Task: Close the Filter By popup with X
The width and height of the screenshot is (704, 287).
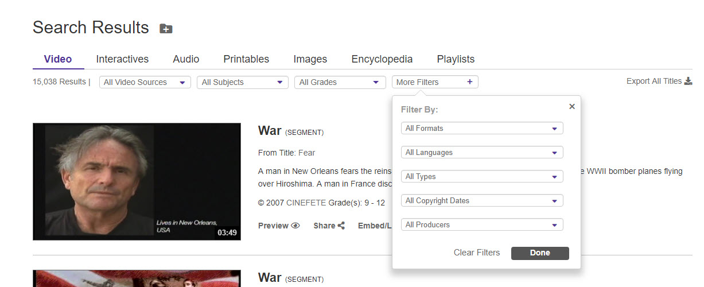Action: point(571,106)
